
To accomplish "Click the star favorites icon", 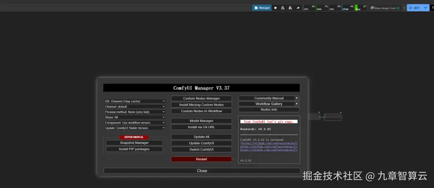I will point(275,8).
